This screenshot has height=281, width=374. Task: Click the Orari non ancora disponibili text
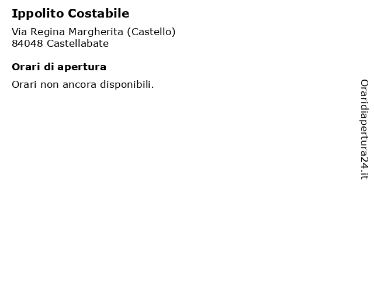click(83, 84)
